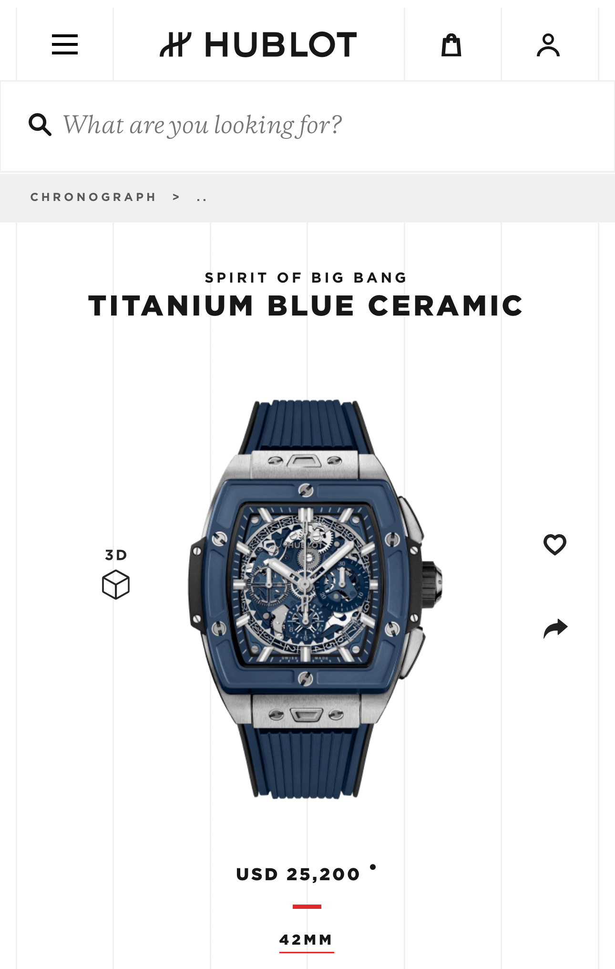This screenshot has width=615, height=969.
Task: Click the 3D label text
Action: tap(116, 555)
